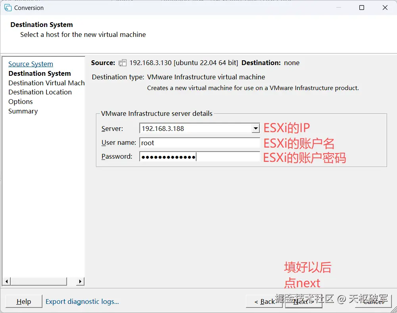Click the Help button
This screenshot has height=313, width=397.
pyautogui.click(x=24, y=301)
